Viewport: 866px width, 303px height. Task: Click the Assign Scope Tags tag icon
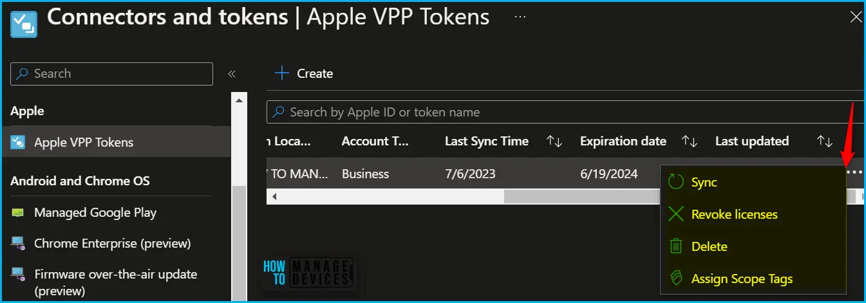[675, 279]
